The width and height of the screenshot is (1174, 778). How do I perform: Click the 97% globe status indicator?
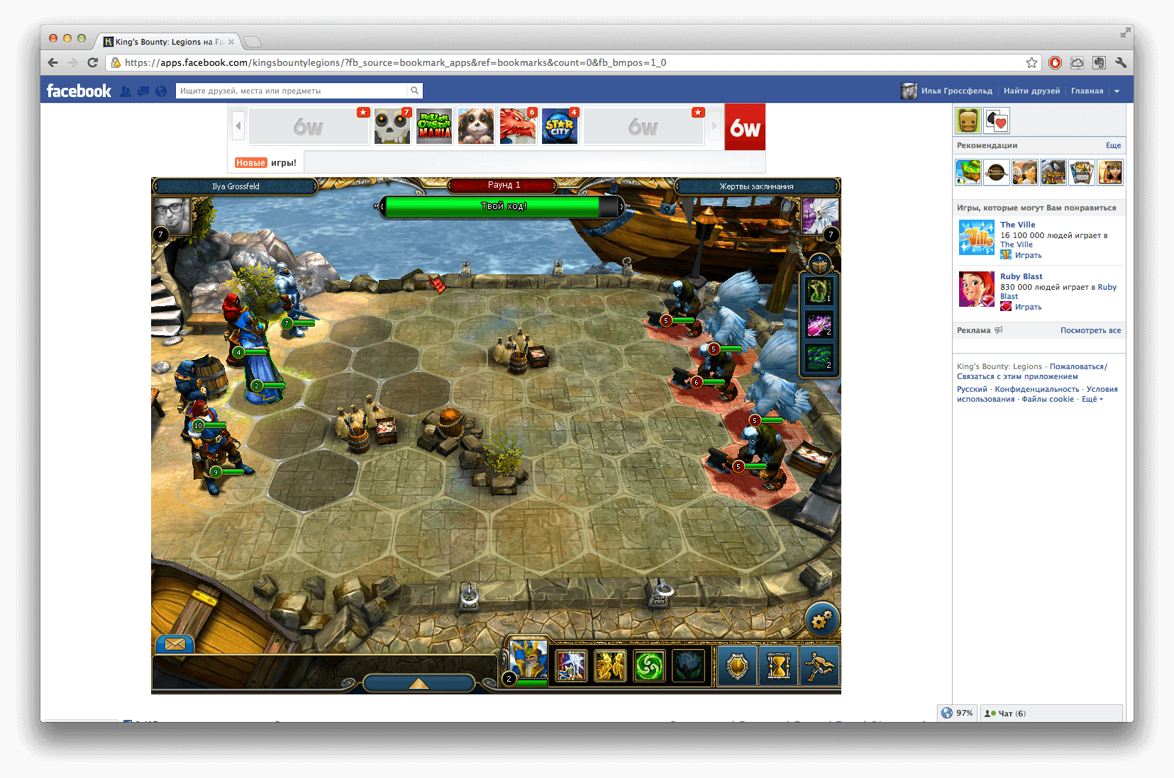coord(957,713)
